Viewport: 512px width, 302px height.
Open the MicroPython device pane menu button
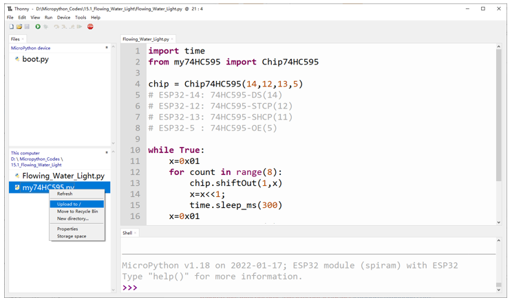[x=107, y=47]
